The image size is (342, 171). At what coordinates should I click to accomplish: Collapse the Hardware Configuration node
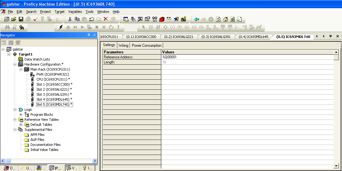click(x=15, y=64)
